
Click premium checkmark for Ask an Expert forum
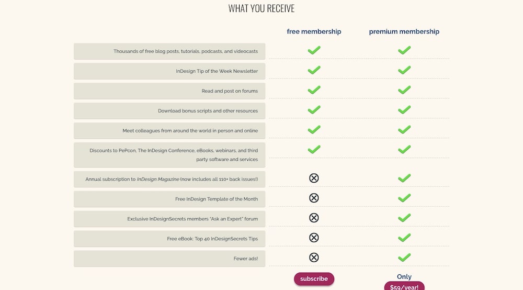[x=404, y=218]
